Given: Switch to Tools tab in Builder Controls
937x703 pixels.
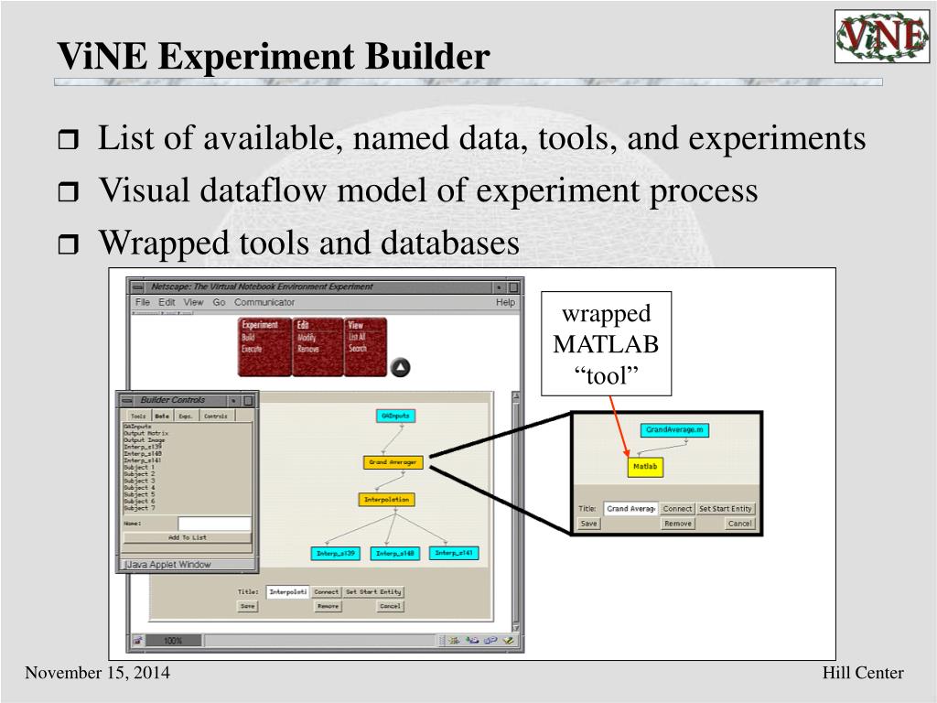Looking at the screenshot, I should (138, 416).
